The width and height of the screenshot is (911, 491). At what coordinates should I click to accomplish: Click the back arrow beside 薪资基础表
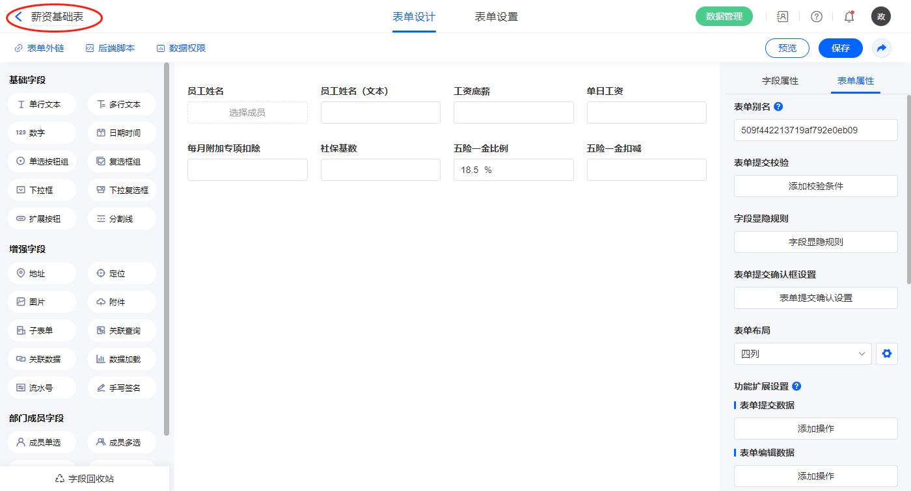(19, 17)
